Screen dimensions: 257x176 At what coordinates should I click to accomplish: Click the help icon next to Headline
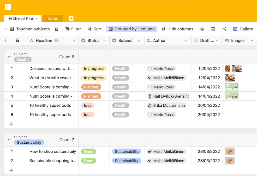pos(57,41)
